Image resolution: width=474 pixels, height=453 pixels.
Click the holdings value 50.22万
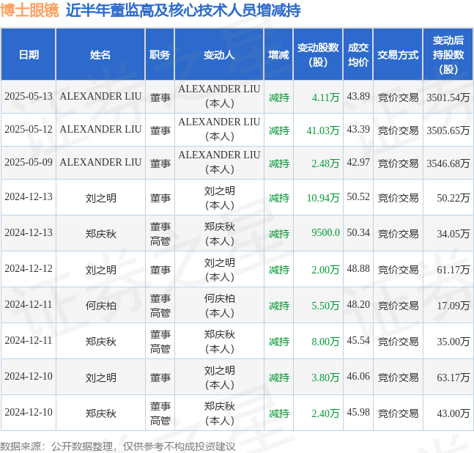(x=453, y=198)
